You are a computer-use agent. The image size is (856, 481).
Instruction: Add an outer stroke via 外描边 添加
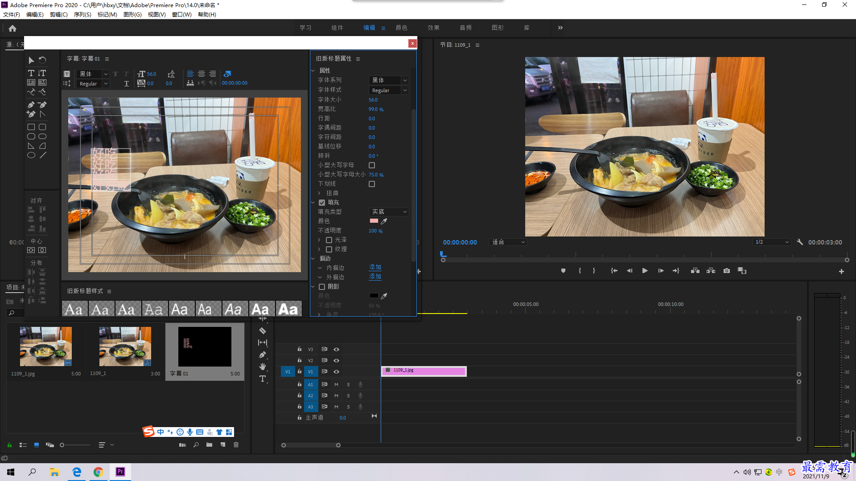[x=375, y=277]
